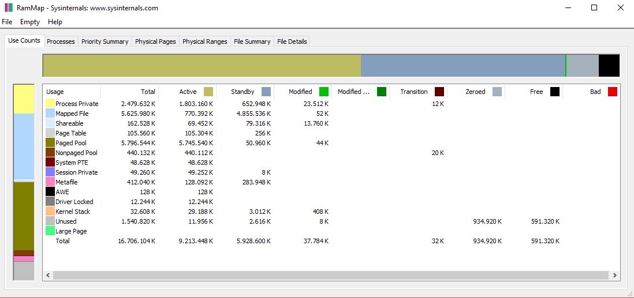Select the Use Counts tab
The width and height of the screenshot is (634, 298).
point(24,40)
